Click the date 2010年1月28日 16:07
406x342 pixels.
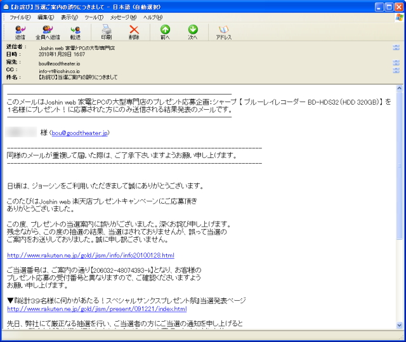(x=62, y=55)
